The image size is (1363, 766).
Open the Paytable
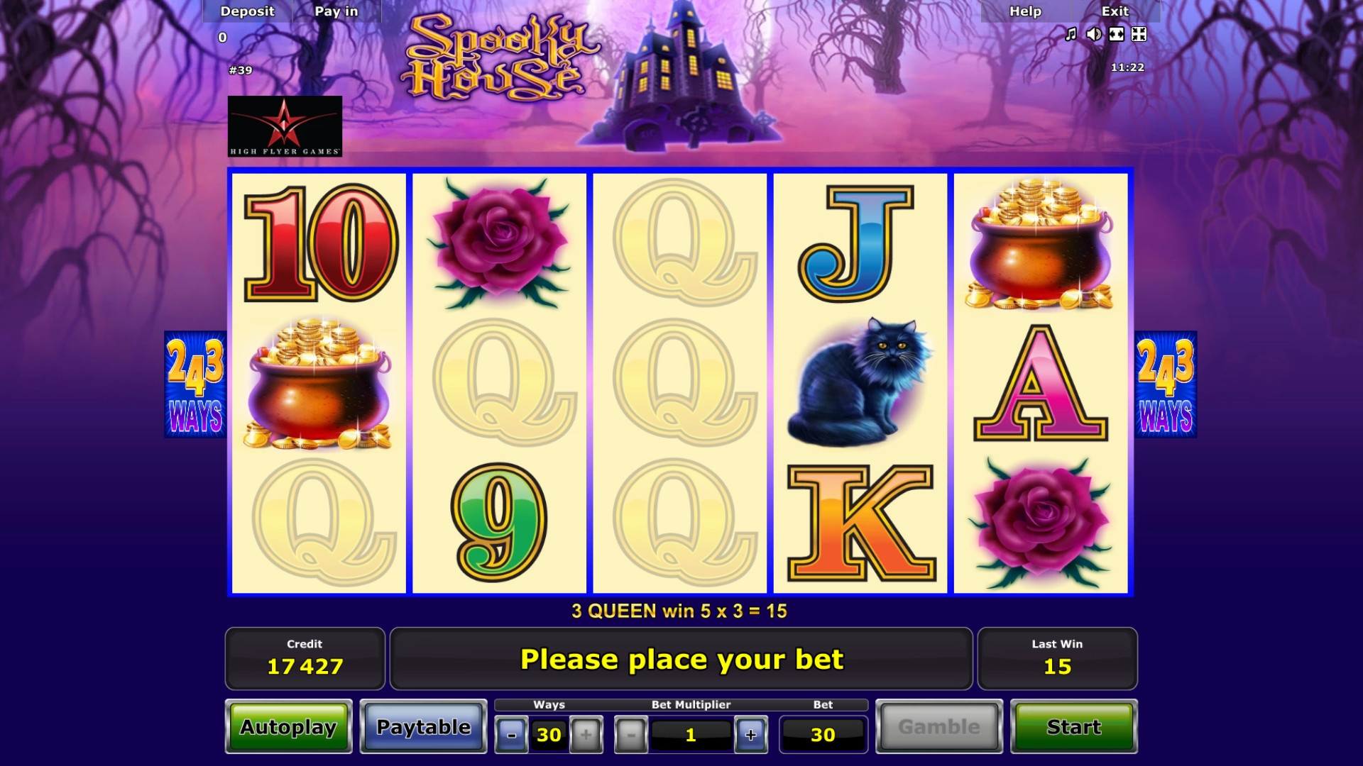pos(424,727)
